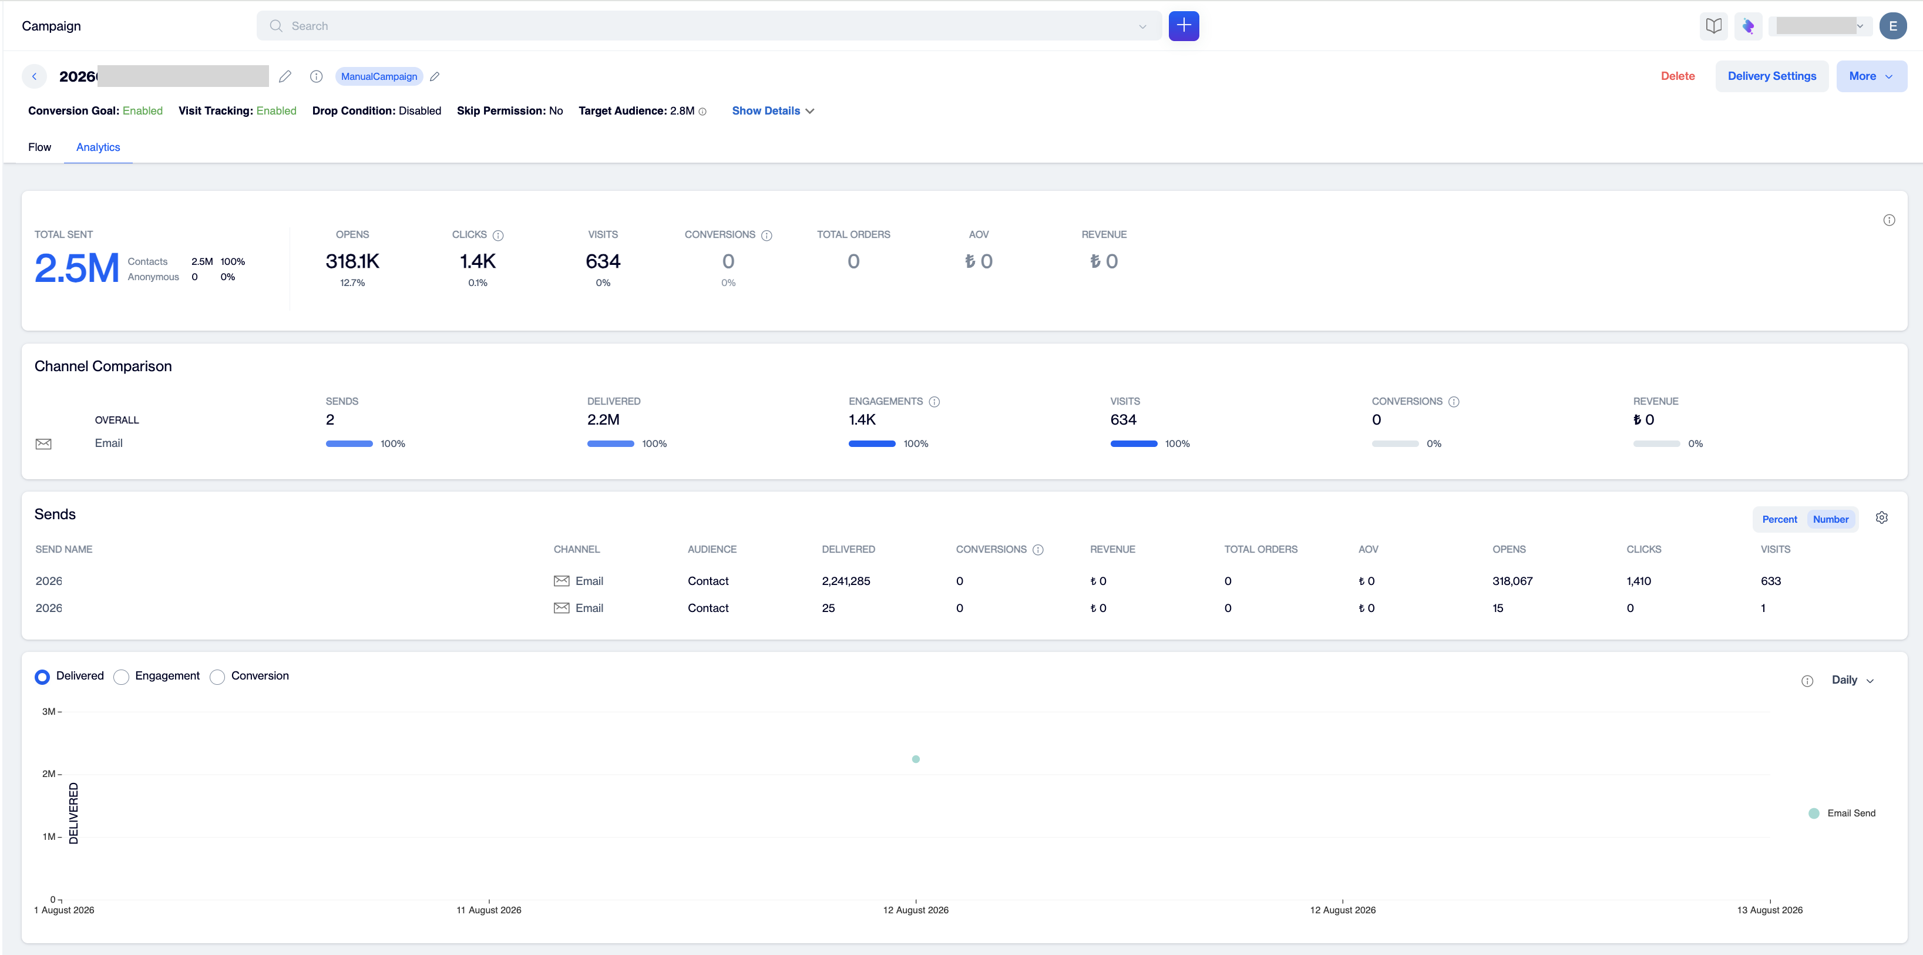Viewport: 1923px width, 955px height.
Task: Open the account selector dropdown
Action: [x=1821, y=26]
